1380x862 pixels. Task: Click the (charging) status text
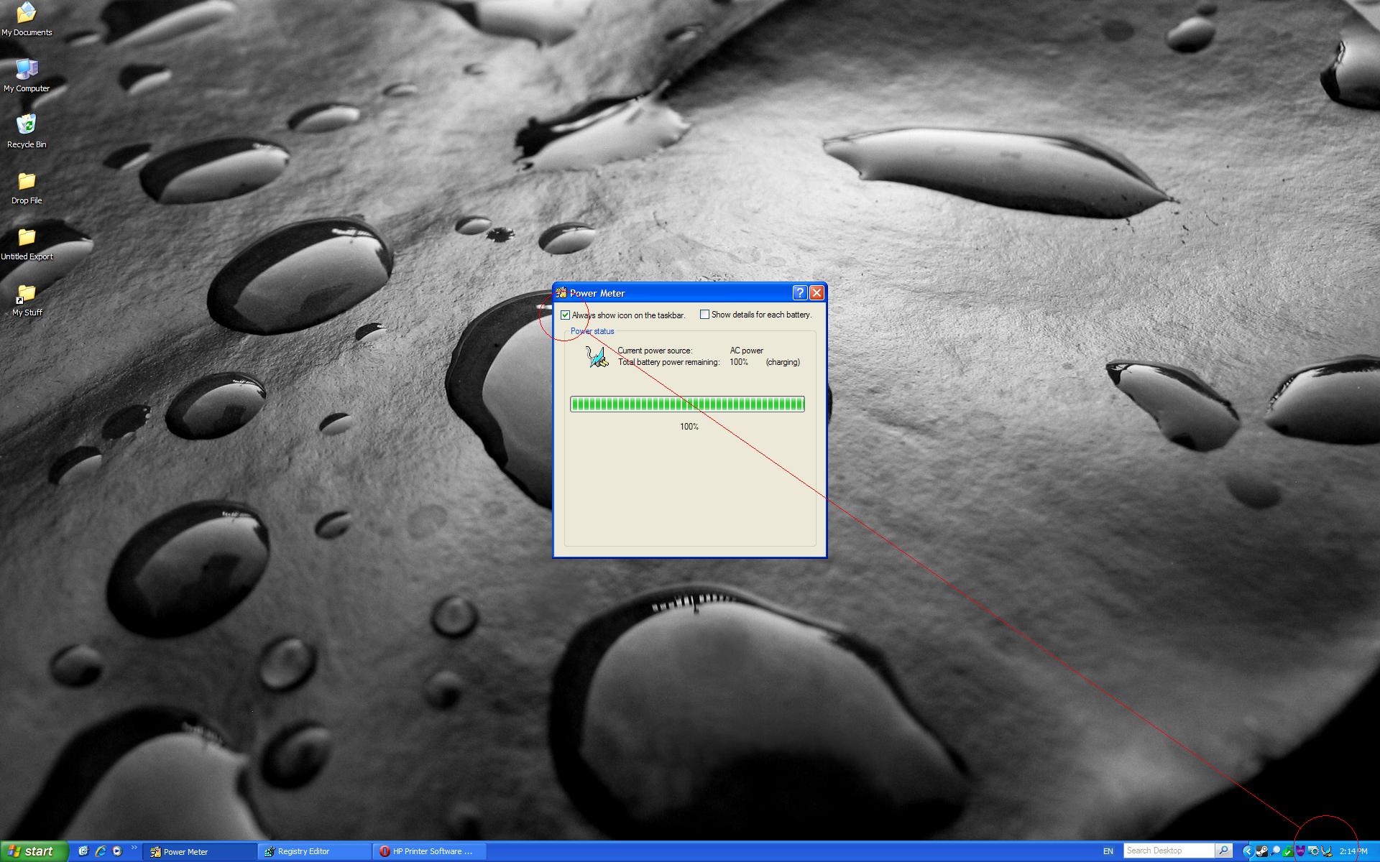coord(783,362)
